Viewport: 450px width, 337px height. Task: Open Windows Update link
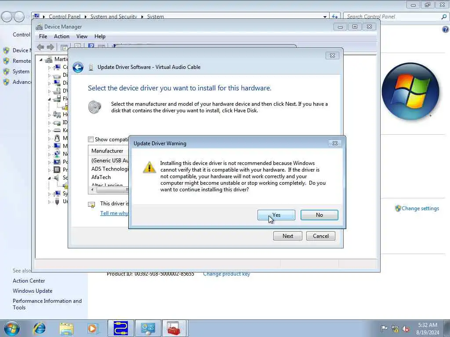click(x=33, y=291)
